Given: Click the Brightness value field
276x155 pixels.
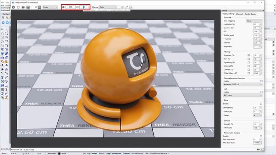Looking at the screenshot, I should 257,47.
